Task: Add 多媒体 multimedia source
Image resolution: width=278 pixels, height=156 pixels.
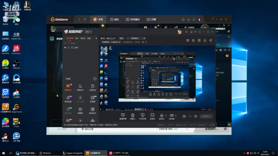Action: click(x=152, y=116)
